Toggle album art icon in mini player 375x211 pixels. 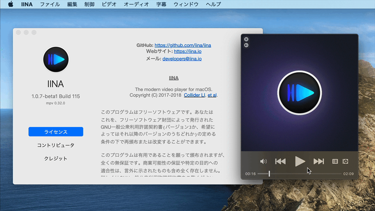coord(345,161)
